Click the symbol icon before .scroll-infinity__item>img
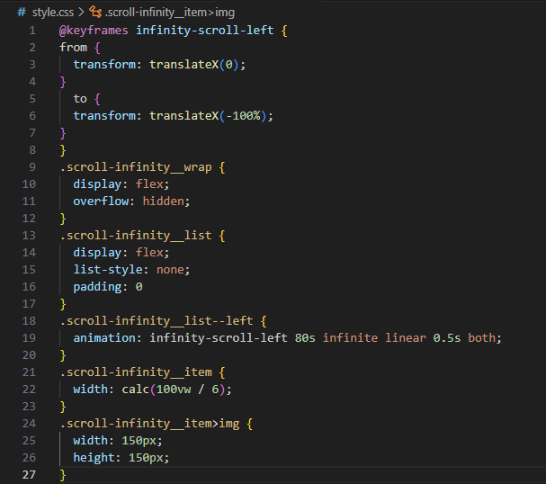This screenshot has width=546, height=484. coord(98,11)
